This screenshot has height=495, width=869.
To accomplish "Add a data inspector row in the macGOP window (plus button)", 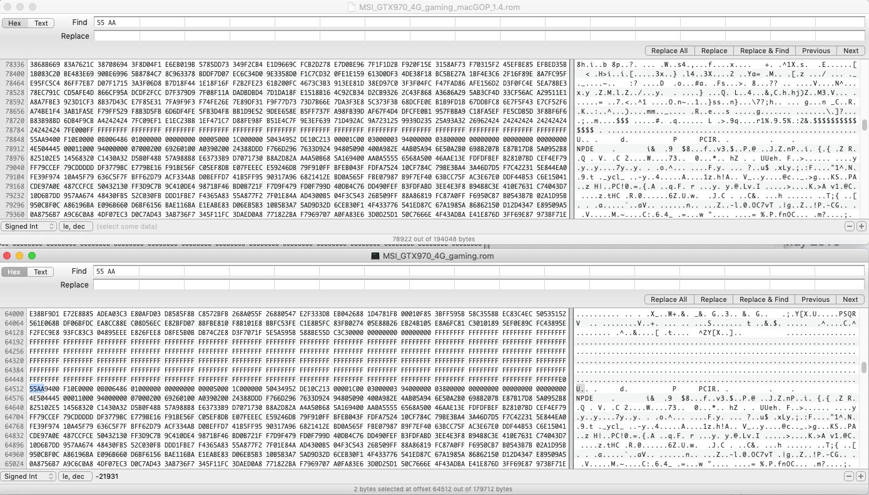I will [x=861, y=226].
